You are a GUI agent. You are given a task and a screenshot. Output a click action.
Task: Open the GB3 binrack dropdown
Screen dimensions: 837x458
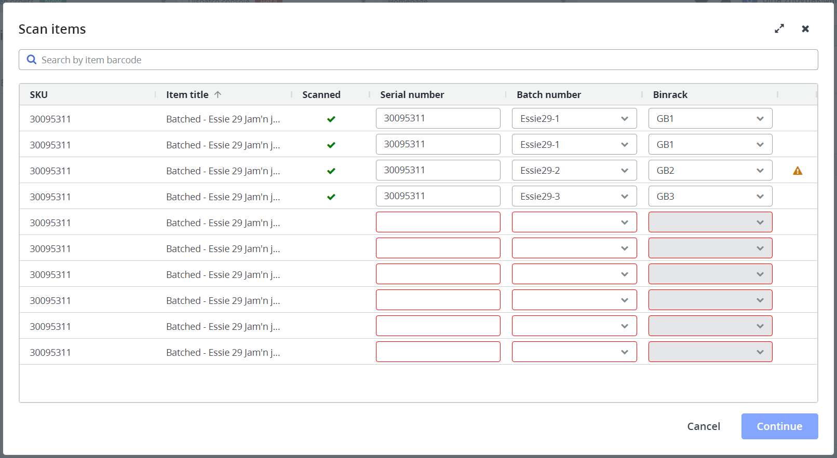(x=710, y=197)
